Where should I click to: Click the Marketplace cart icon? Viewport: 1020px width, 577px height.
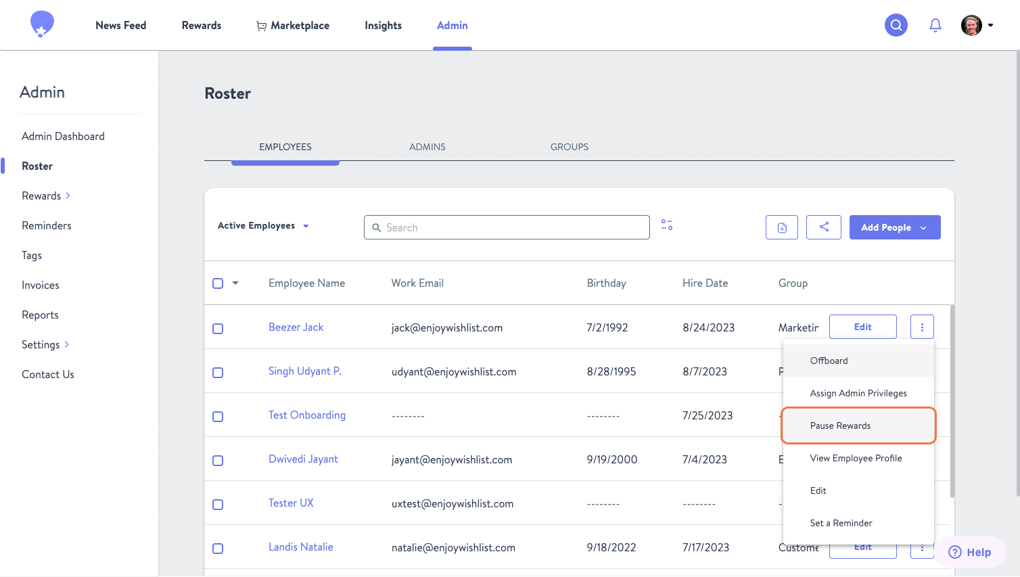pos(261,26)
